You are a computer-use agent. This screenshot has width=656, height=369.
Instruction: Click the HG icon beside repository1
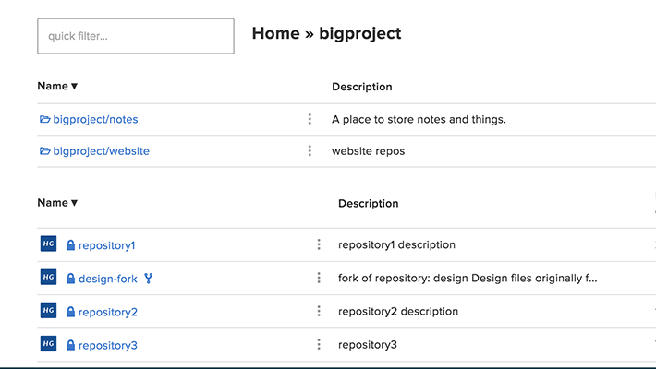[x=48, y=244]
